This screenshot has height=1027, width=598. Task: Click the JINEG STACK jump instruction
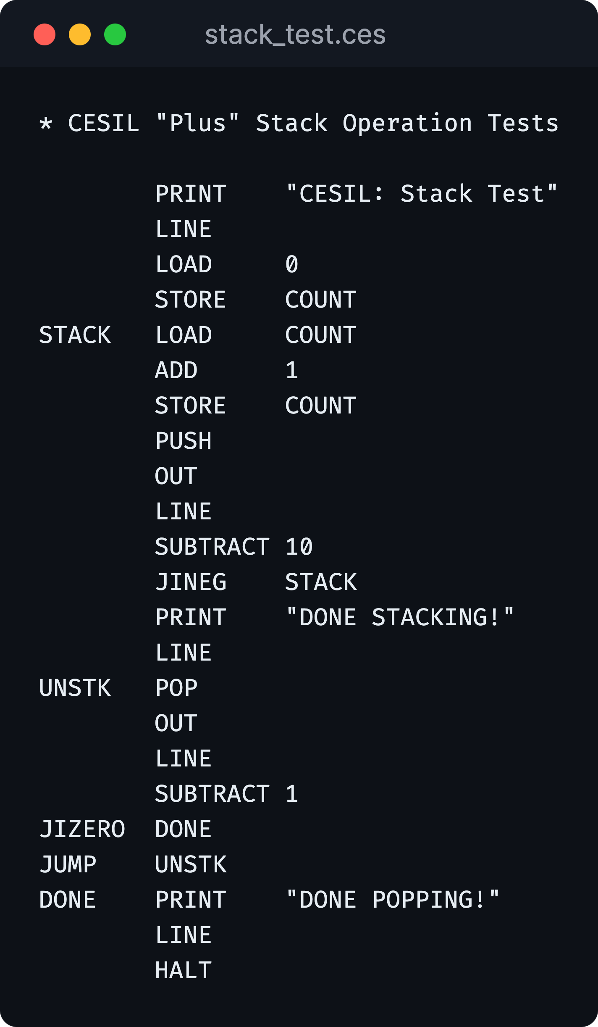point(256,582)
